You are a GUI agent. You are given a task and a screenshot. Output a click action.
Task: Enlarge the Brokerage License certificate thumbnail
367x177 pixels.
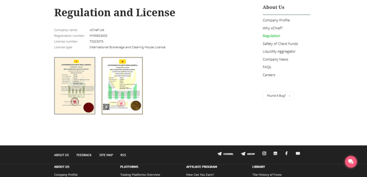tap(122, 86)
